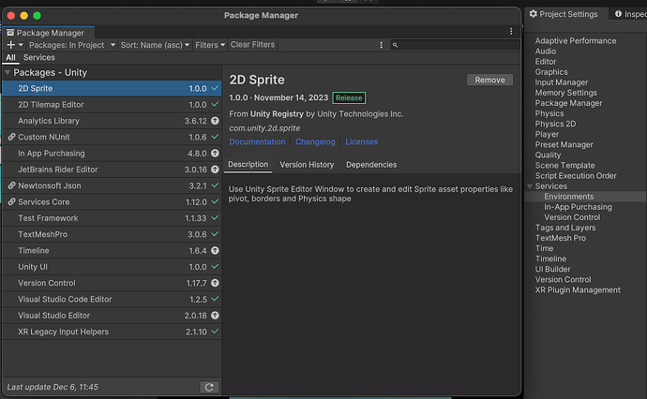
Task: Click update icon next to Visual Studio Editor
Action: tap(215, 316)
